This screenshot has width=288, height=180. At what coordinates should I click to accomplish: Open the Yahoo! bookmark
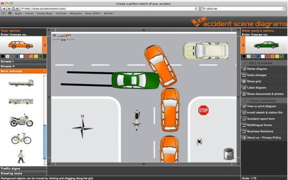tap(29, 13)
